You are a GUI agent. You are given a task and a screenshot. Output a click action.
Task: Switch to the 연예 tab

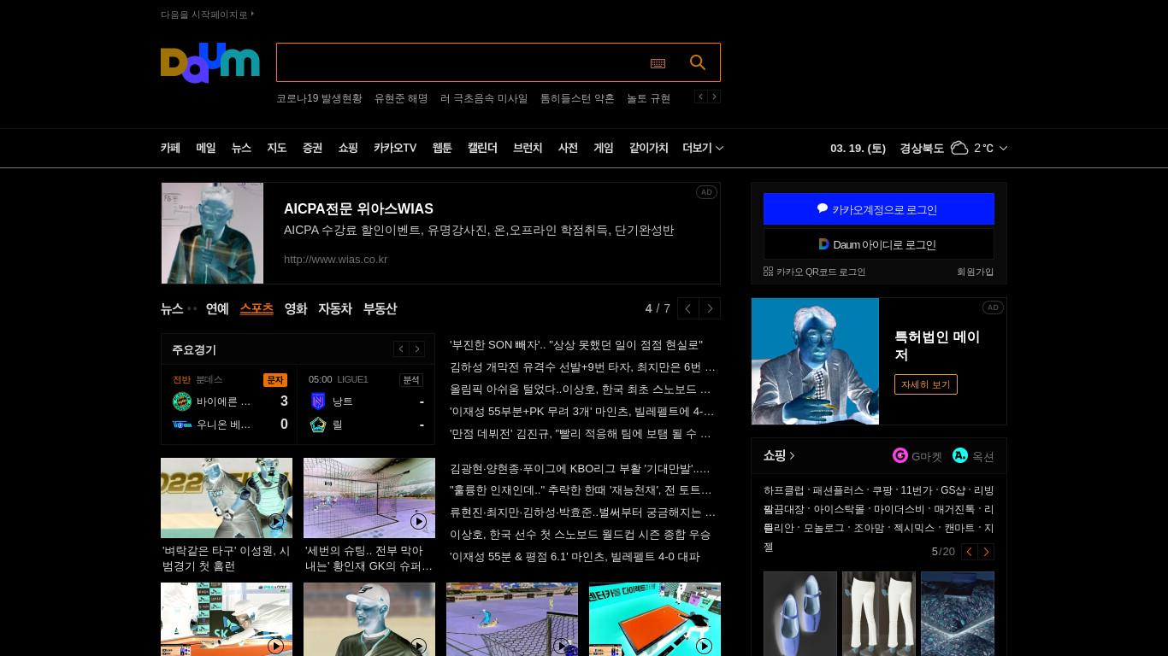(217, 308)
